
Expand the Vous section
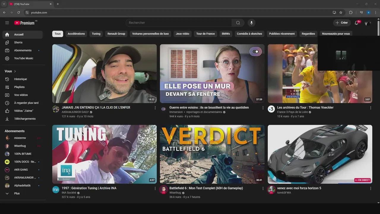[x=10, y=71]
